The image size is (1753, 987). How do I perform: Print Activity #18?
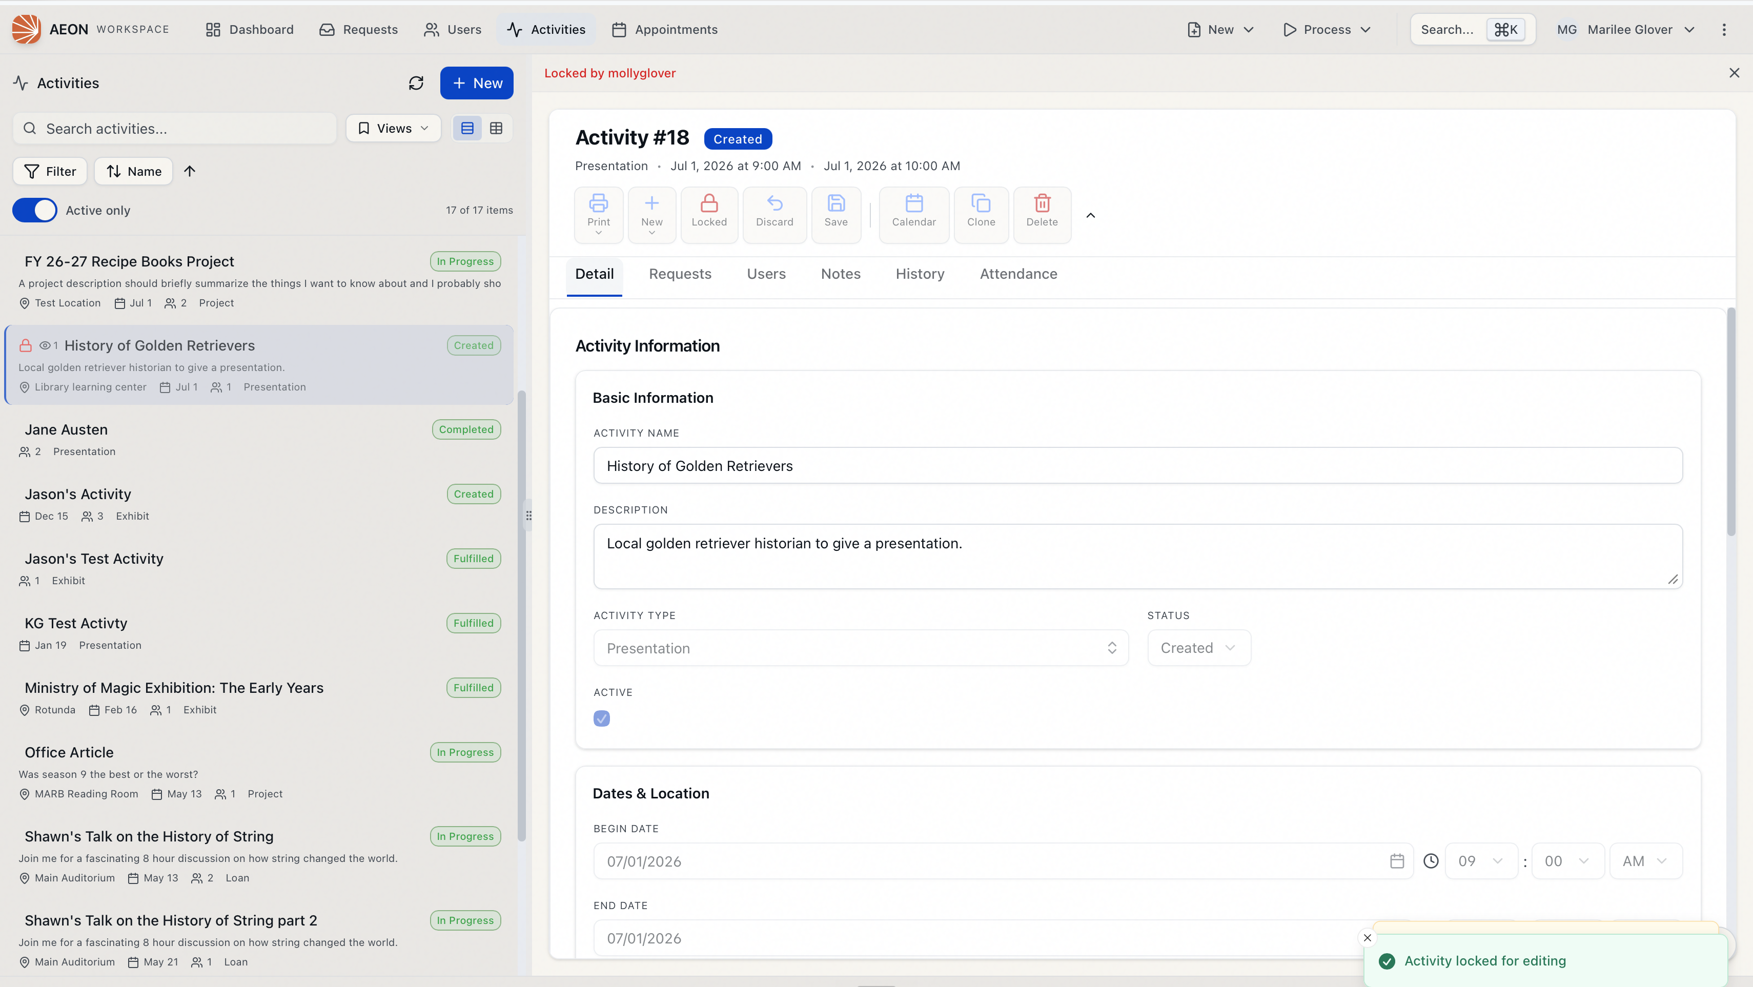pos(599,215)
